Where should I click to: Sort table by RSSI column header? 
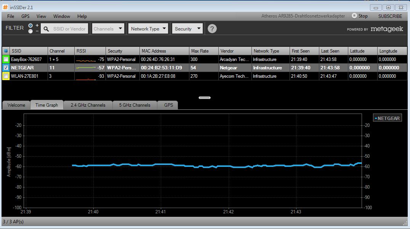[x=90, y=51]
